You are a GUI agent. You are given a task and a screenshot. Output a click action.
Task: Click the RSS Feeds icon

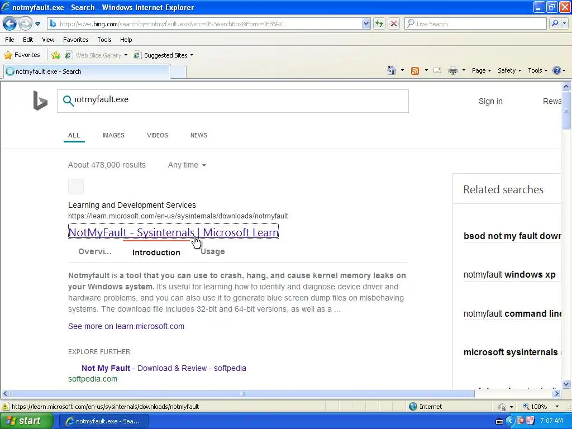415,71
